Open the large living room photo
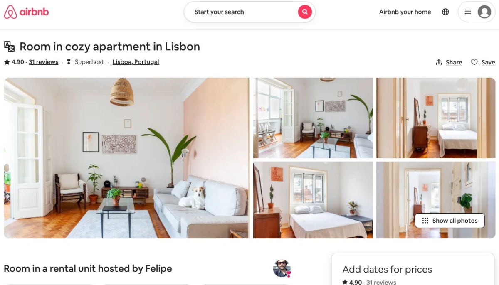The width and height of the screenshot is (499, 285). (126, 158)
